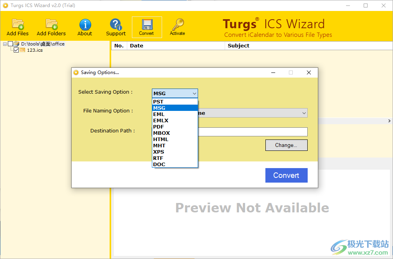393x259 pixels.
Task: Choose EML from the saving list
Action: pos(175,114)
